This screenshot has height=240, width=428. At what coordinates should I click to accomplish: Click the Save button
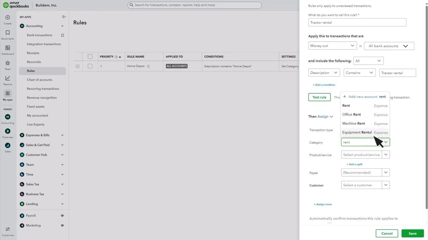click(x=413, y=233)
